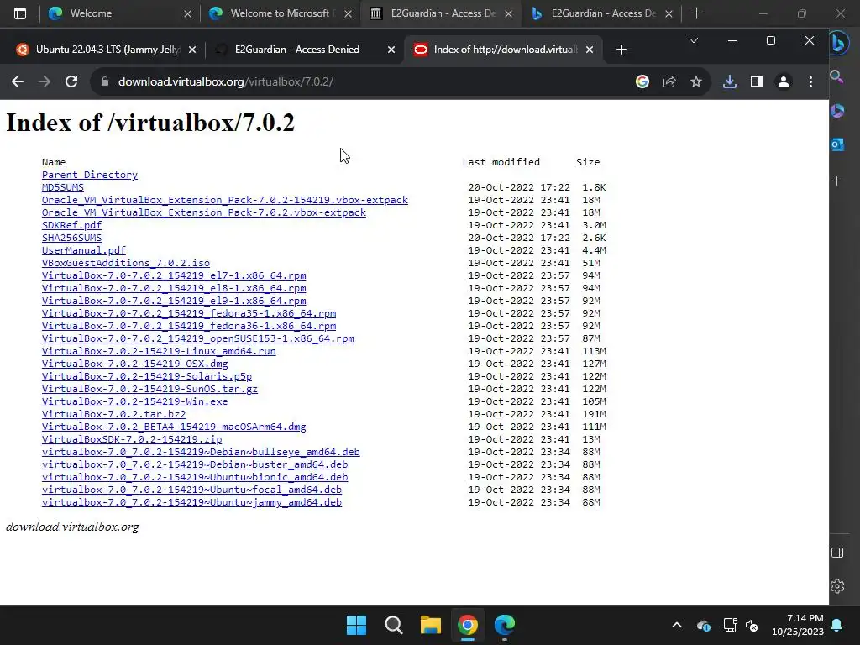Open Microsoft 365 icon in Edge sidebar
860x645 pixels.
point(837,111)
